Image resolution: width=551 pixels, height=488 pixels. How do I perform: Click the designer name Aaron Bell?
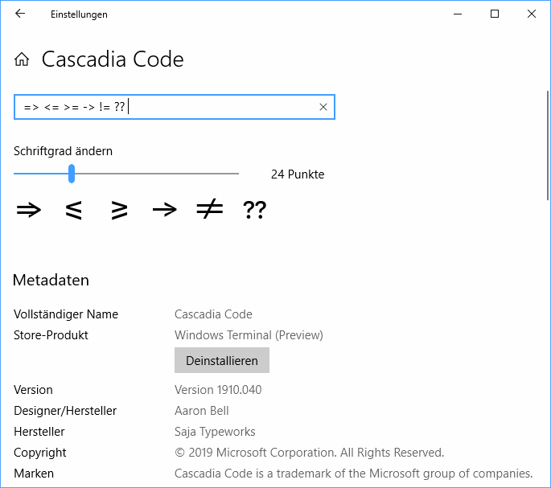[x=202, y=411]
